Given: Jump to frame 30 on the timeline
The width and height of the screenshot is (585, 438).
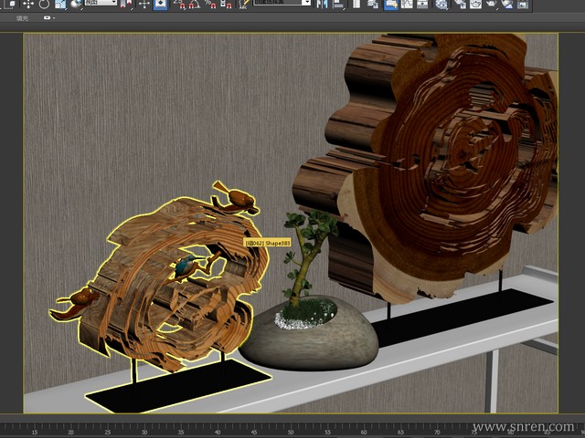Looking at the screenshot, I should pyautogui.click(x=144, y=432).
